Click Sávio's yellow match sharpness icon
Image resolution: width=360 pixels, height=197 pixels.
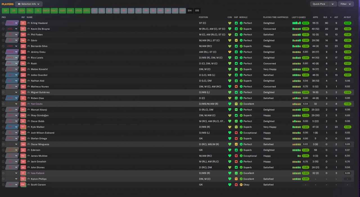point(236,40)
